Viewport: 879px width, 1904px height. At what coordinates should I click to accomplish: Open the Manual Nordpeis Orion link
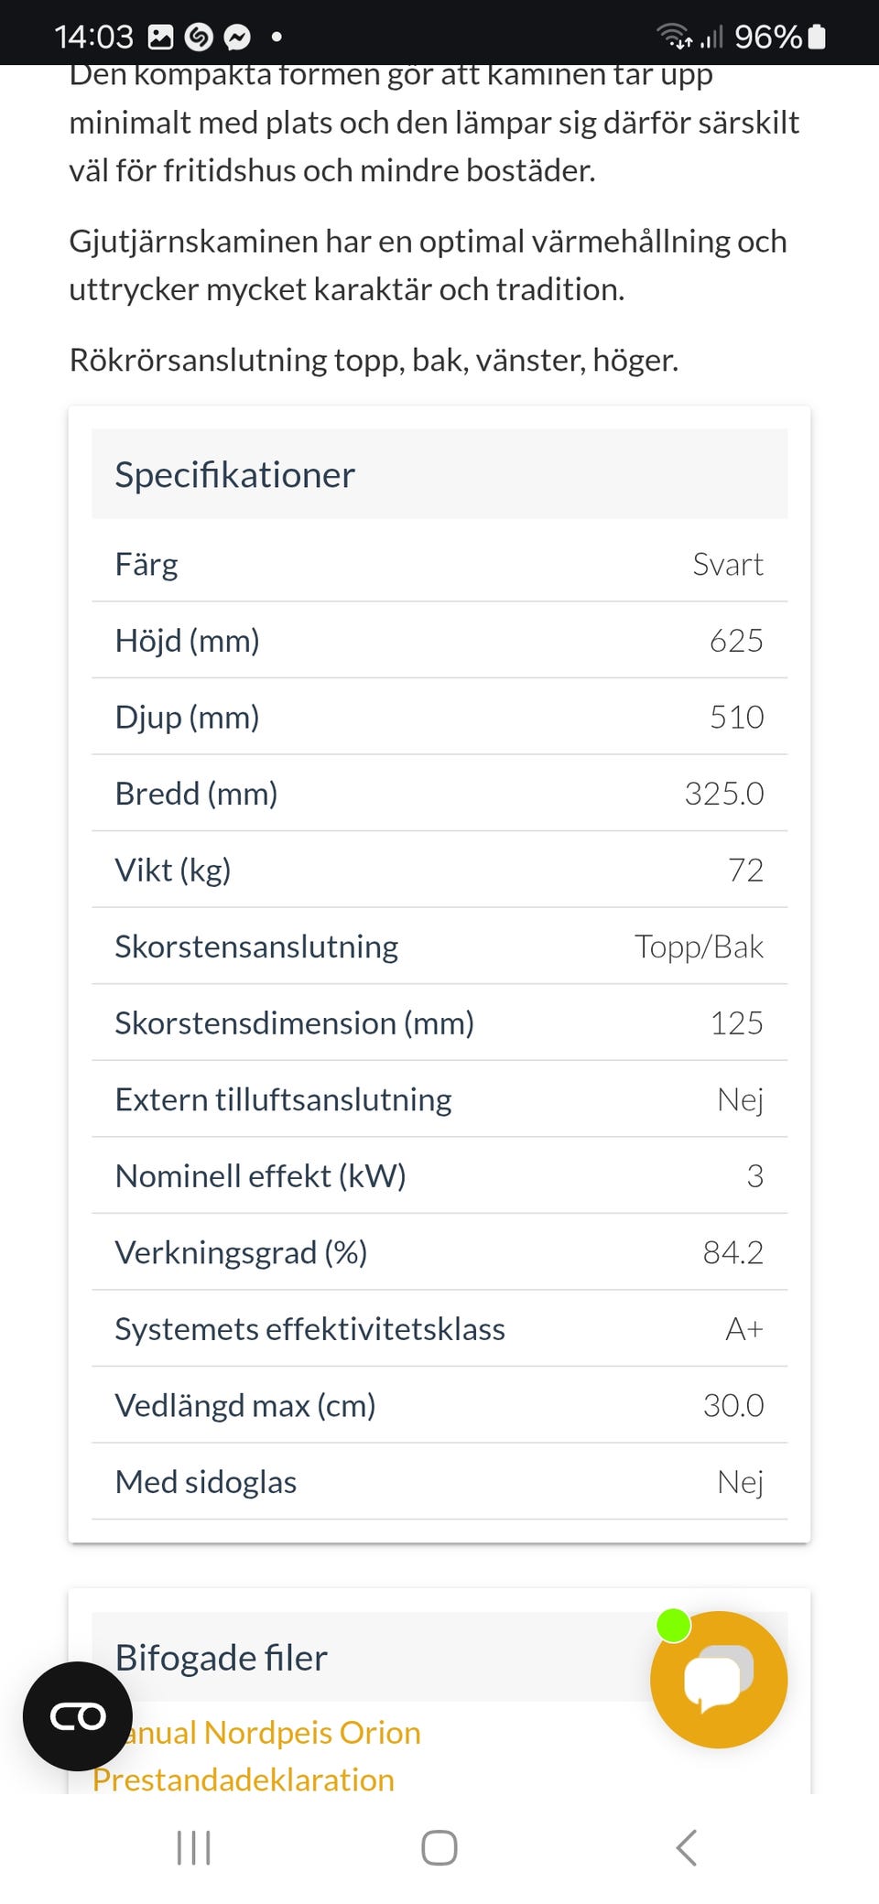266,1733
